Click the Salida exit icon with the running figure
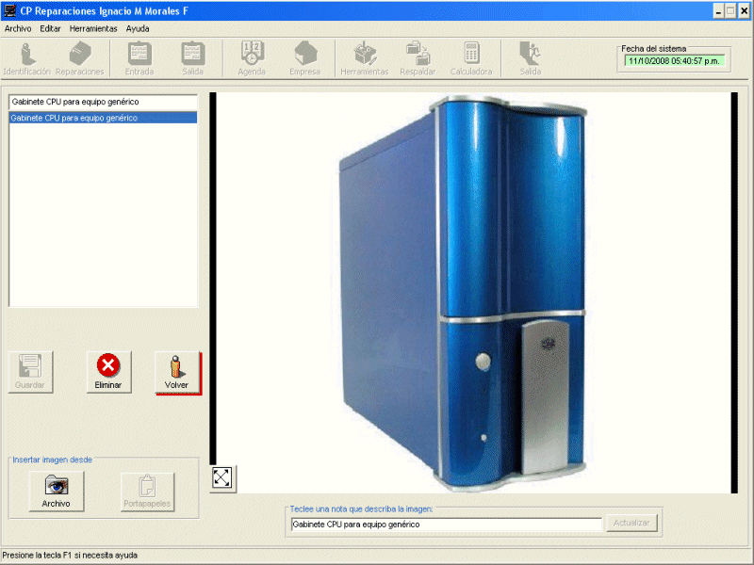The image size is (754, 565). coord(530,58)
